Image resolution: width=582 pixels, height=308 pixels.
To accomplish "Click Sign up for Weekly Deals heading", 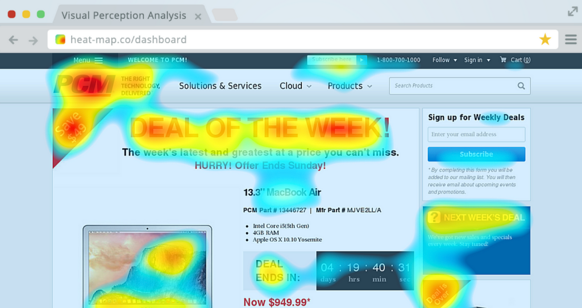I will 476,117.
